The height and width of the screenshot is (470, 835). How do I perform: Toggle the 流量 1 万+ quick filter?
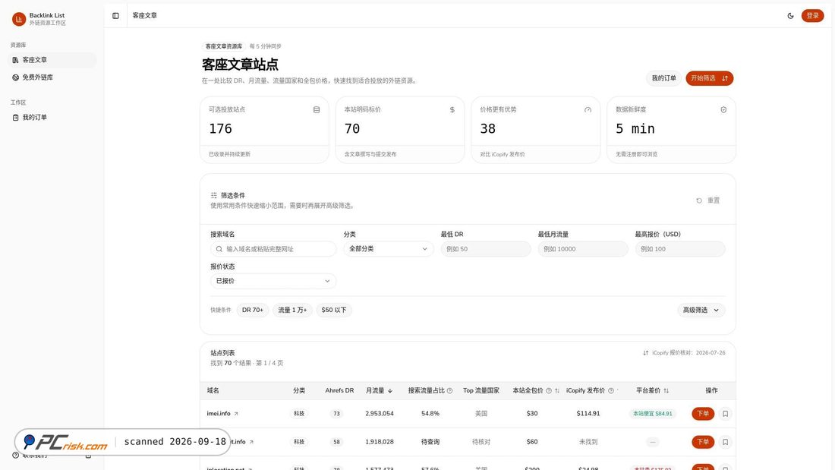click(x=292, y=310)
